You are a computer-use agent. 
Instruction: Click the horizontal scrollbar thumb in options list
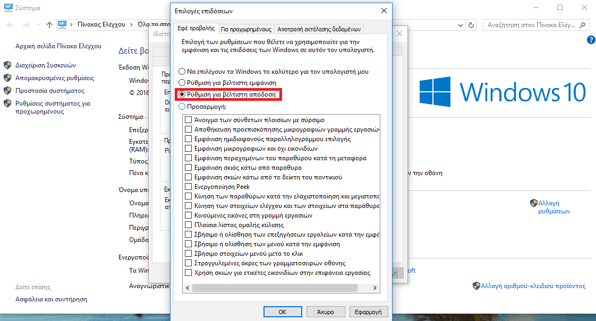click(x=275, y=288)
